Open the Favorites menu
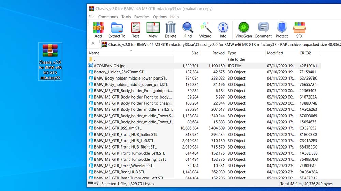The height and width of the screenshot is (191, 341). click(142, 17)
